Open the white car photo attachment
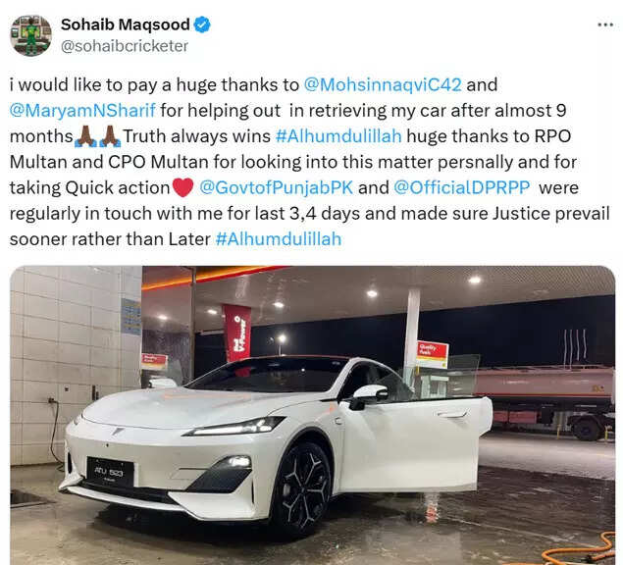The width and height of the screenshot is (623, 565). (312, 415)
